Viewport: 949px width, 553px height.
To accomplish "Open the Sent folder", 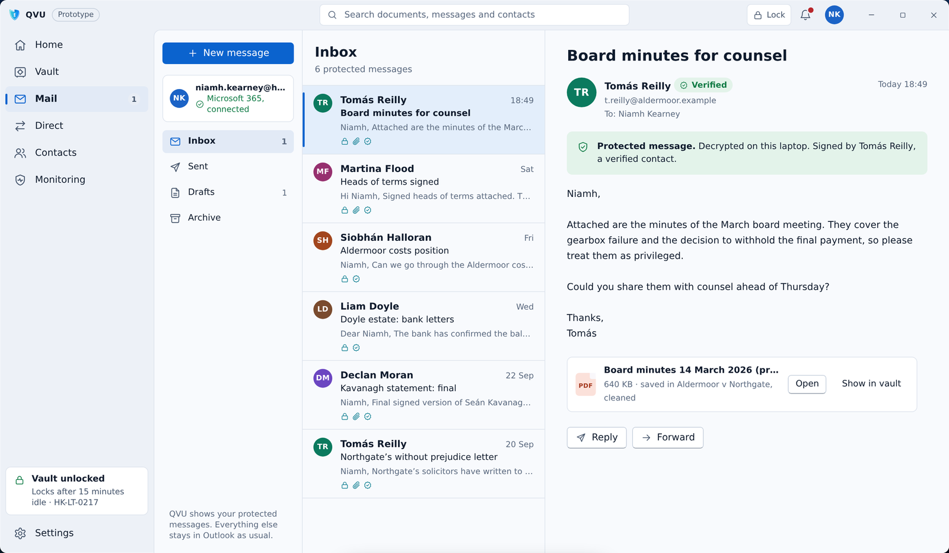I will [228, 167].
